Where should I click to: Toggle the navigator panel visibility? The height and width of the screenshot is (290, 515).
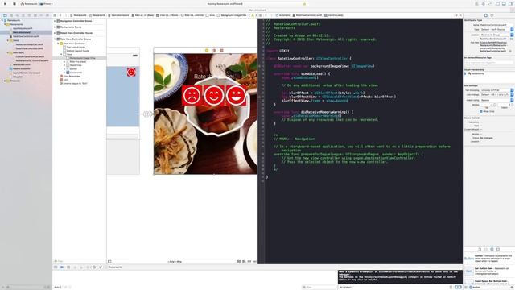[x=497, y=4]
